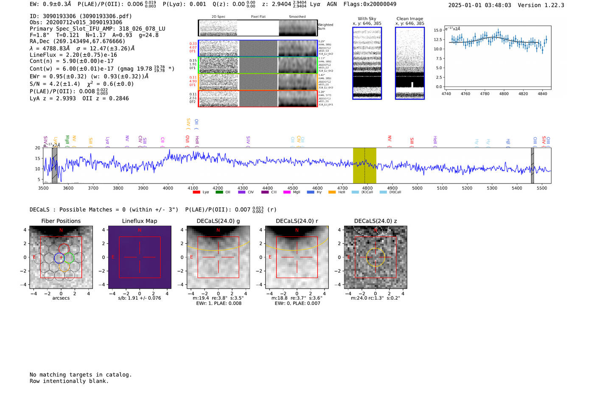Click the Hγ blue legend swatch
Viewport: 594px width, 404px height.
[x=311, y=192]
